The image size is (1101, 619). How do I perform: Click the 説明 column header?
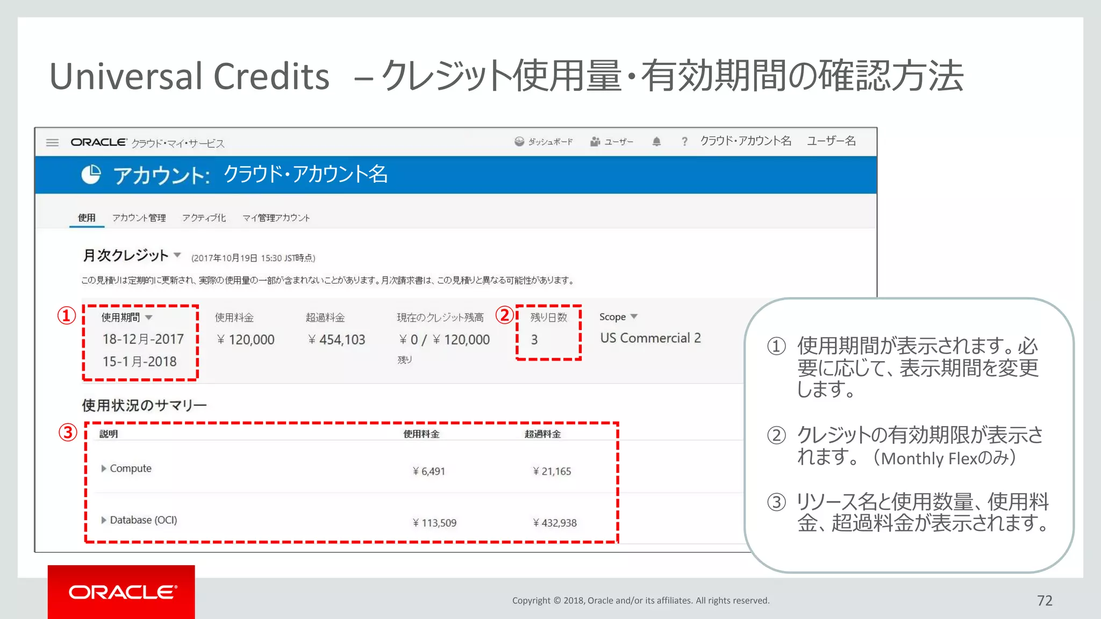pyautogui.click(x=109, y=434)
